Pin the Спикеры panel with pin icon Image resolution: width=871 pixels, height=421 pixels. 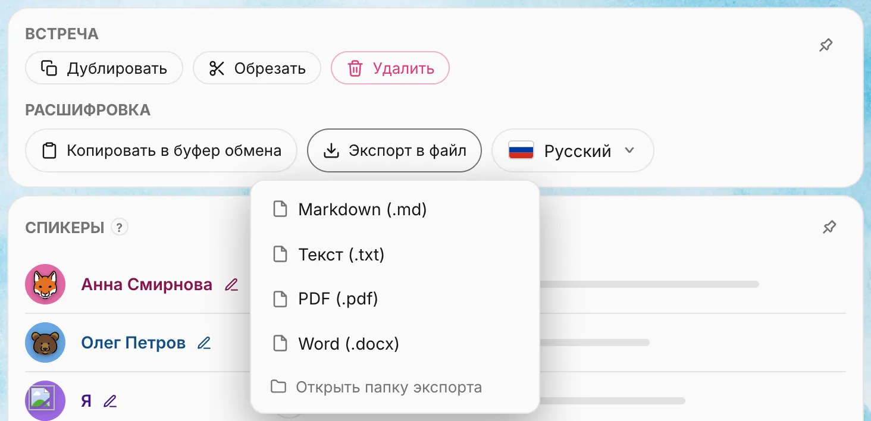coord(829,227)
